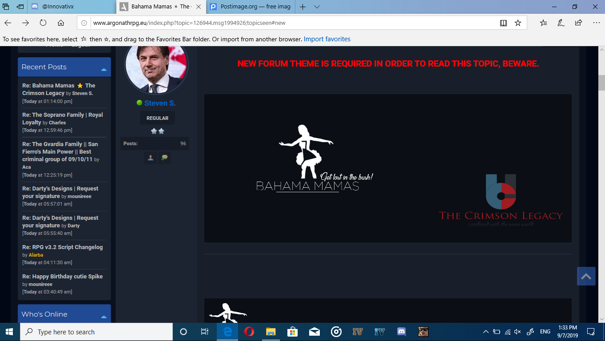Open the Favorites hub icon
Viewport: 605px width, 341px height.
pyautogui.click(x=543, y=23)
